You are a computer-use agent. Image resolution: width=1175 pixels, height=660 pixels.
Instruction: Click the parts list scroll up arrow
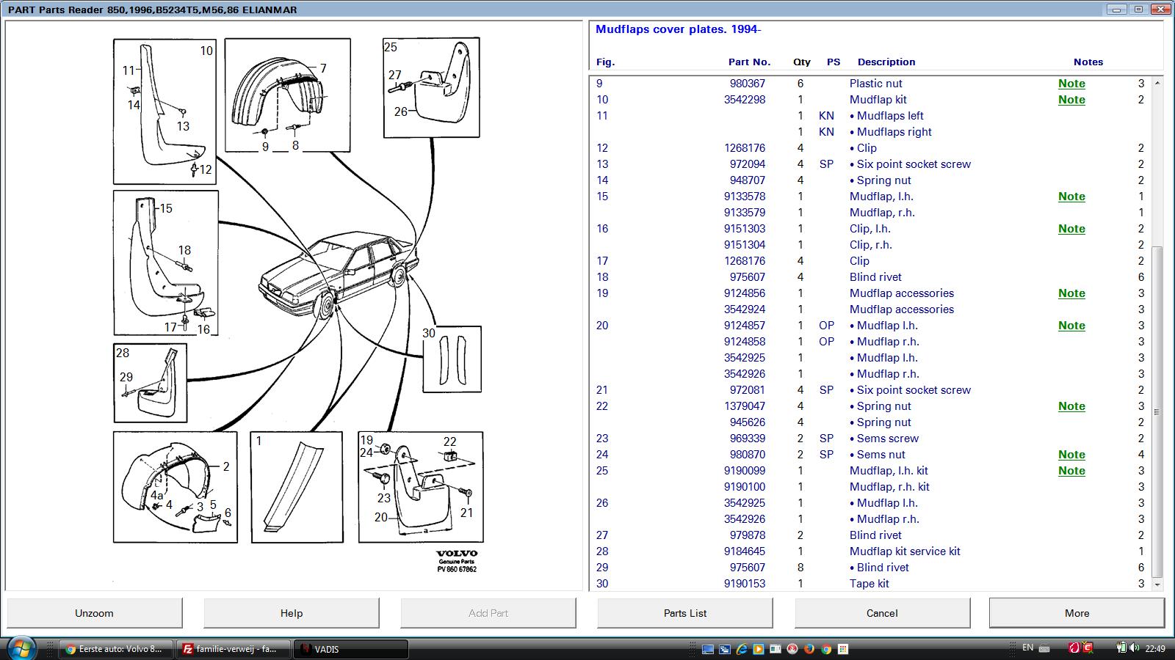(x=1157, y=83)
